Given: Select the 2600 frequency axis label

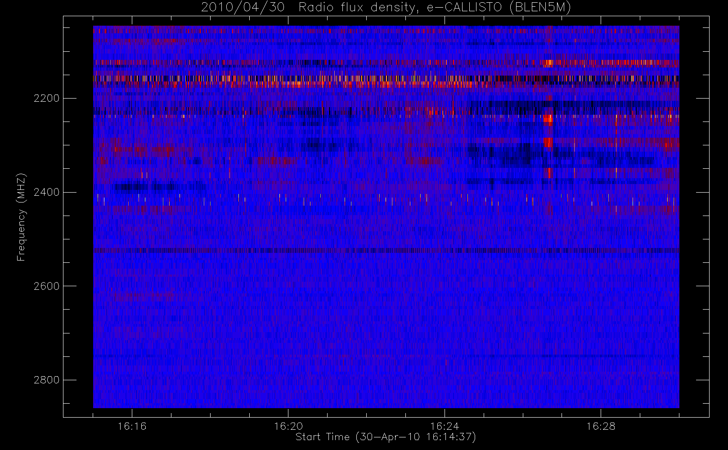Looking at the screenshot, I should click(46, 286).
